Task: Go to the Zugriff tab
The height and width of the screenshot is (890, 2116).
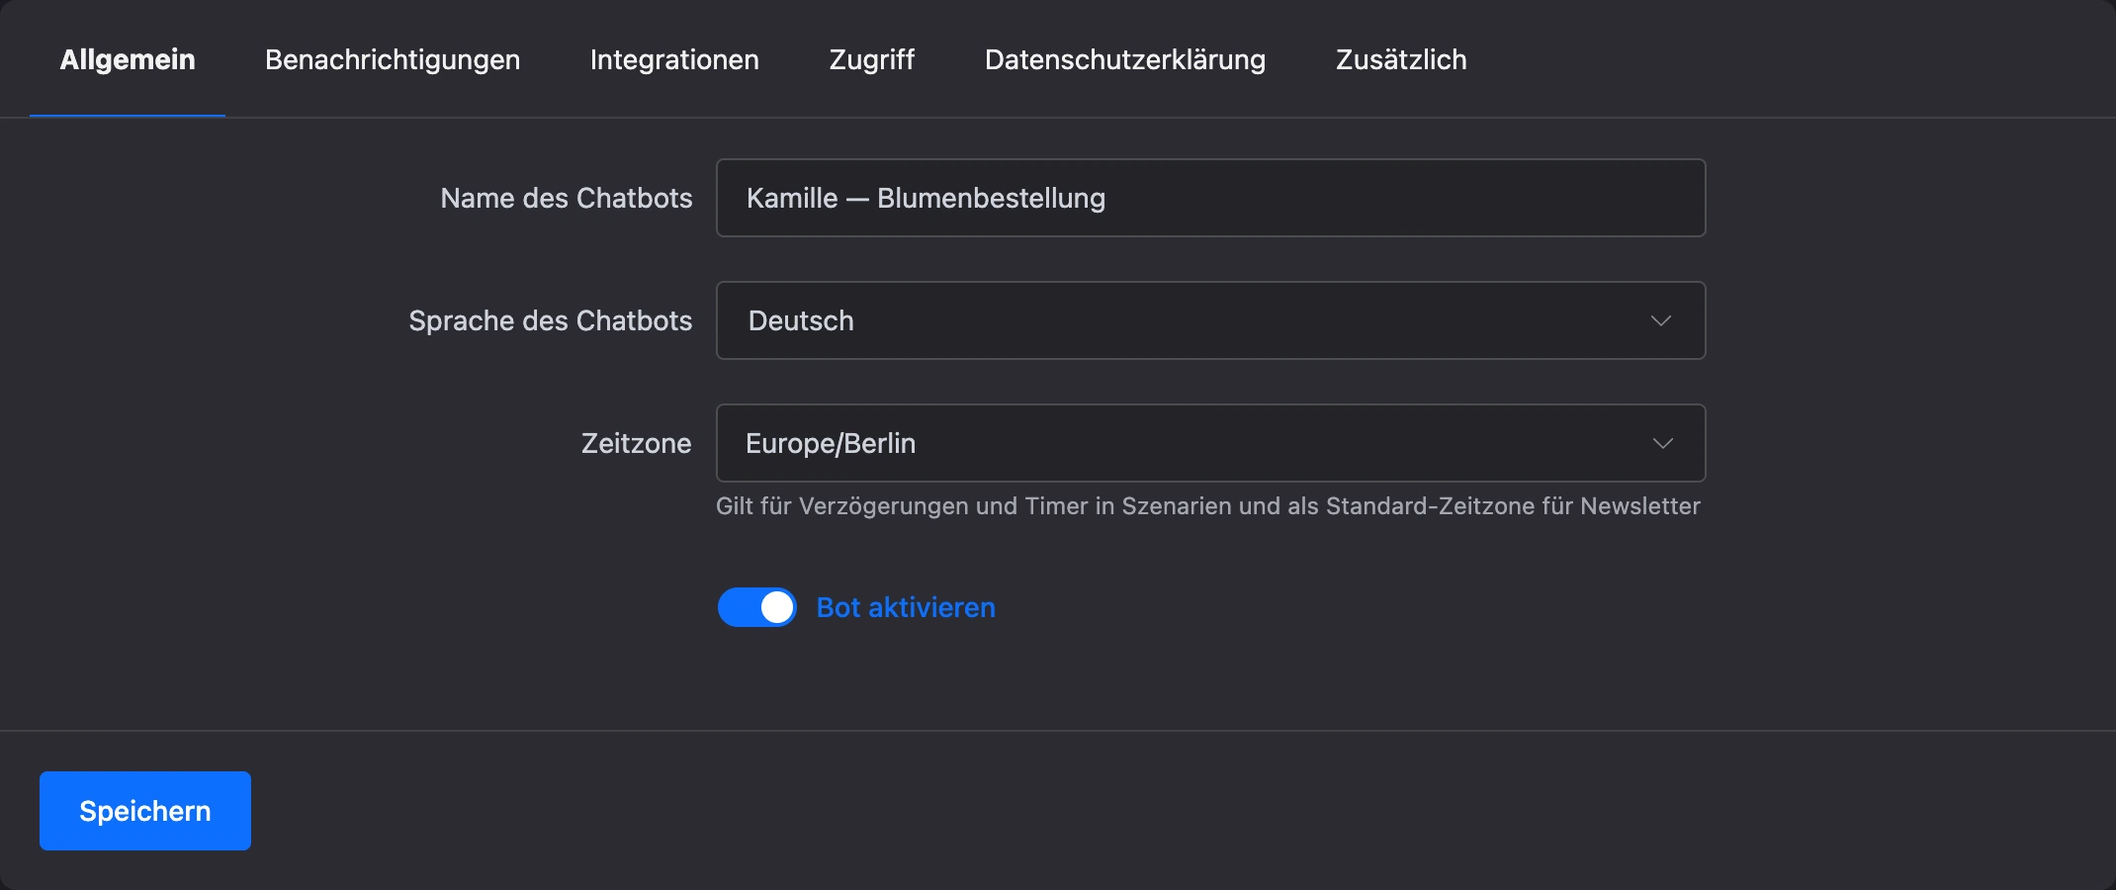Action: coord(872,59)
